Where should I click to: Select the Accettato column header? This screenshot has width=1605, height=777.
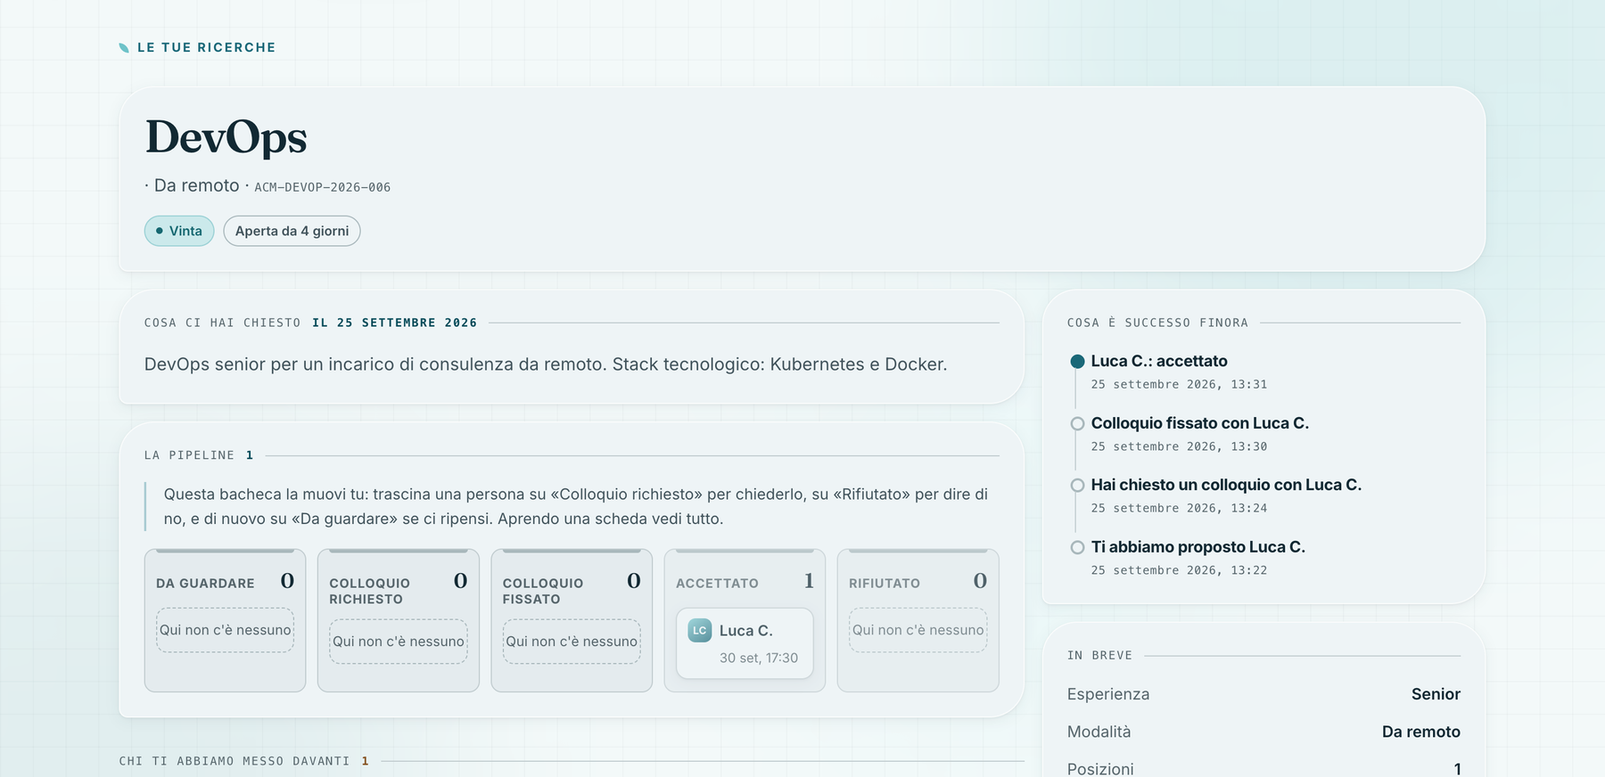tap(717, 583)
